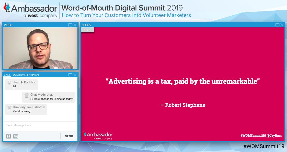Viewport: 287px width, 152px height.
Task: Click the Chat Moderator sender name
Action: click(x=42, y=95)
